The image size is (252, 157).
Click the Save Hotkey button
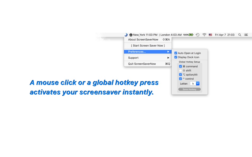tap(189, 89)
